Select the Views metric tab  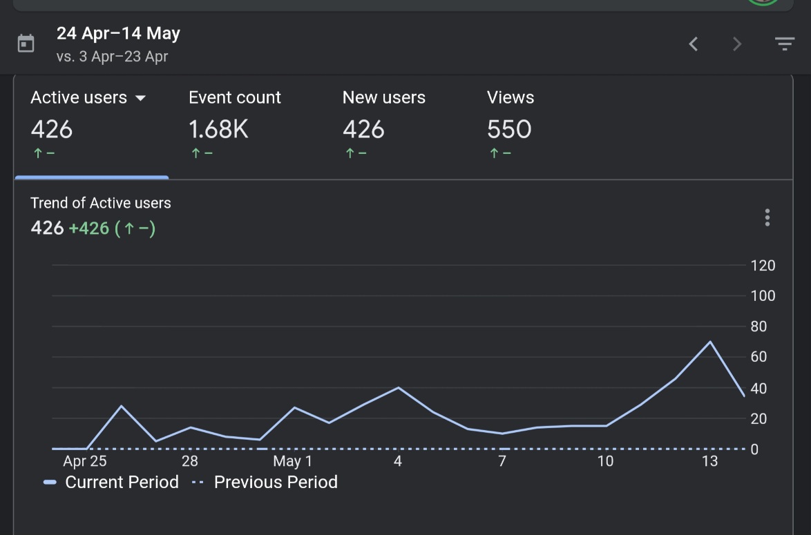point(510,126)
